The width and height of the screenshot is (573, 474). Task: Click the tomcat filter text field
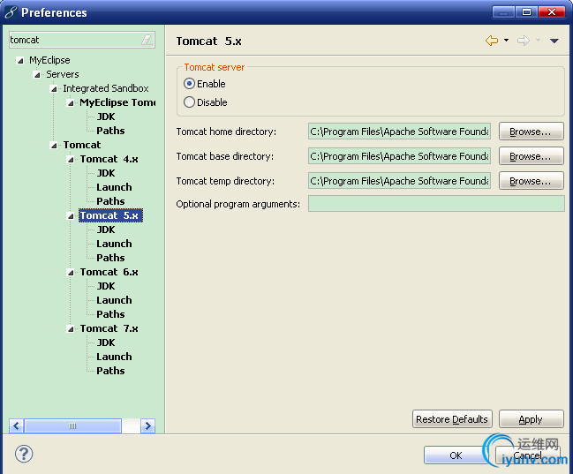(75, 40)
